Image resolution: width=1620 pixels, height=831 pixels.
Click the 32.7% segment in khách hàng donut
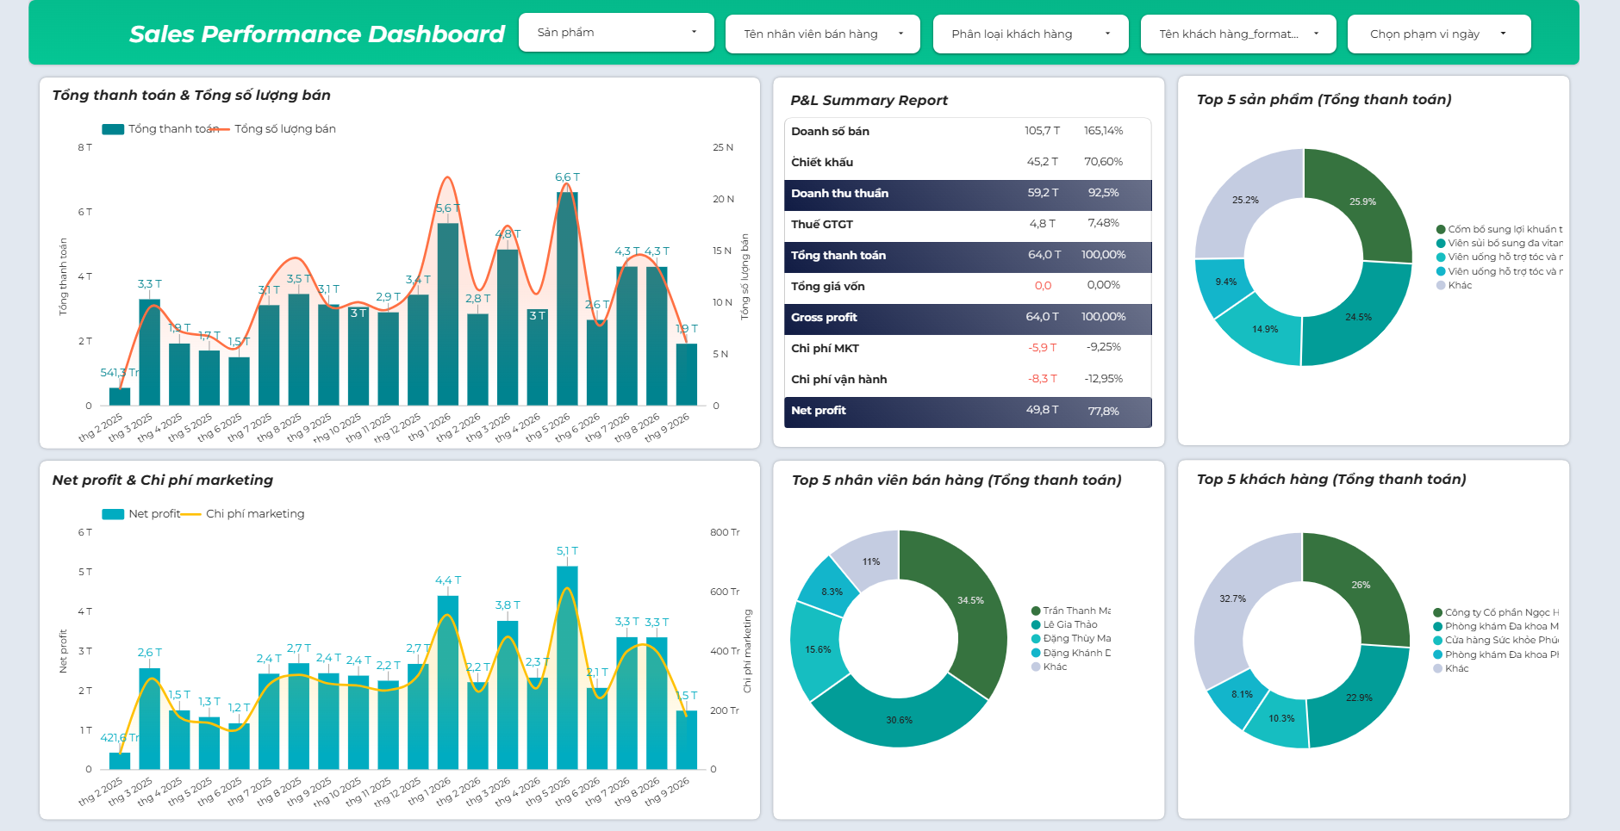click(x=1232, y=598)
